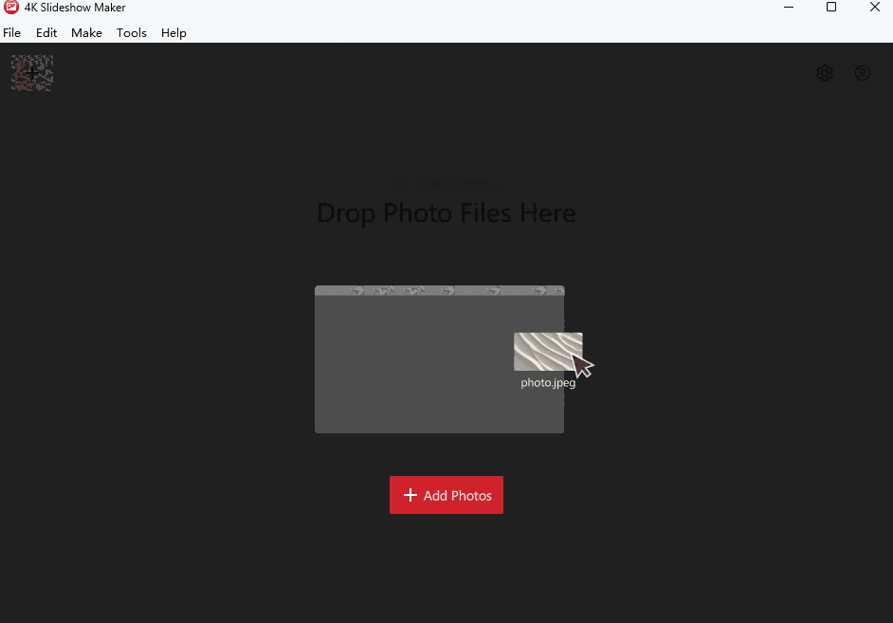Click the photo.jpeg file name label
893x623 pixels.
[548, 382]
